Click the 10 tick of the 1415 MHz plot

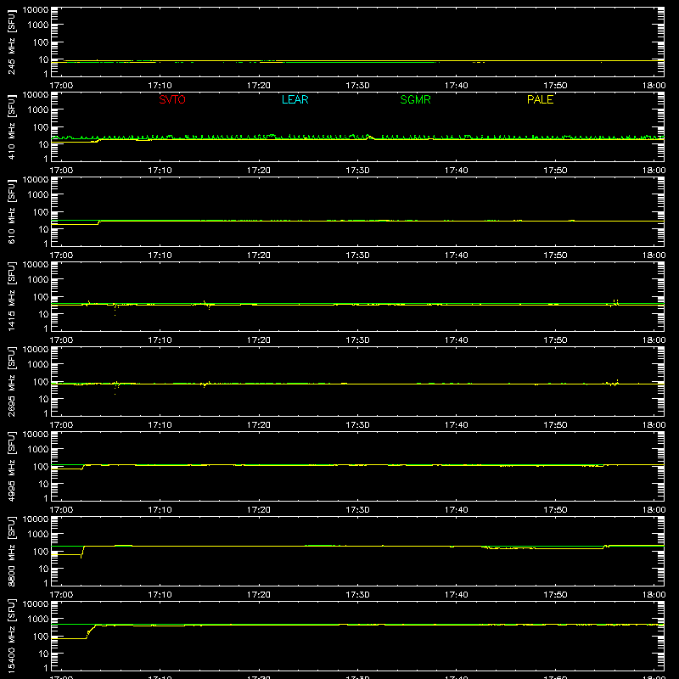click(43, 314)
